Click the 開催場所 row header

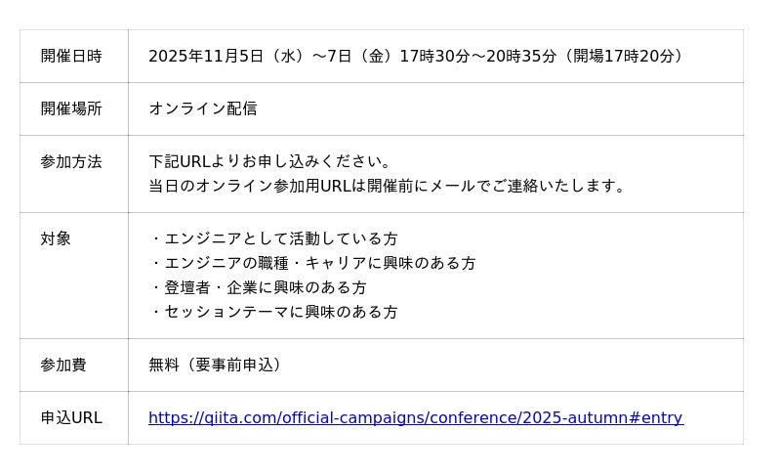70,109
